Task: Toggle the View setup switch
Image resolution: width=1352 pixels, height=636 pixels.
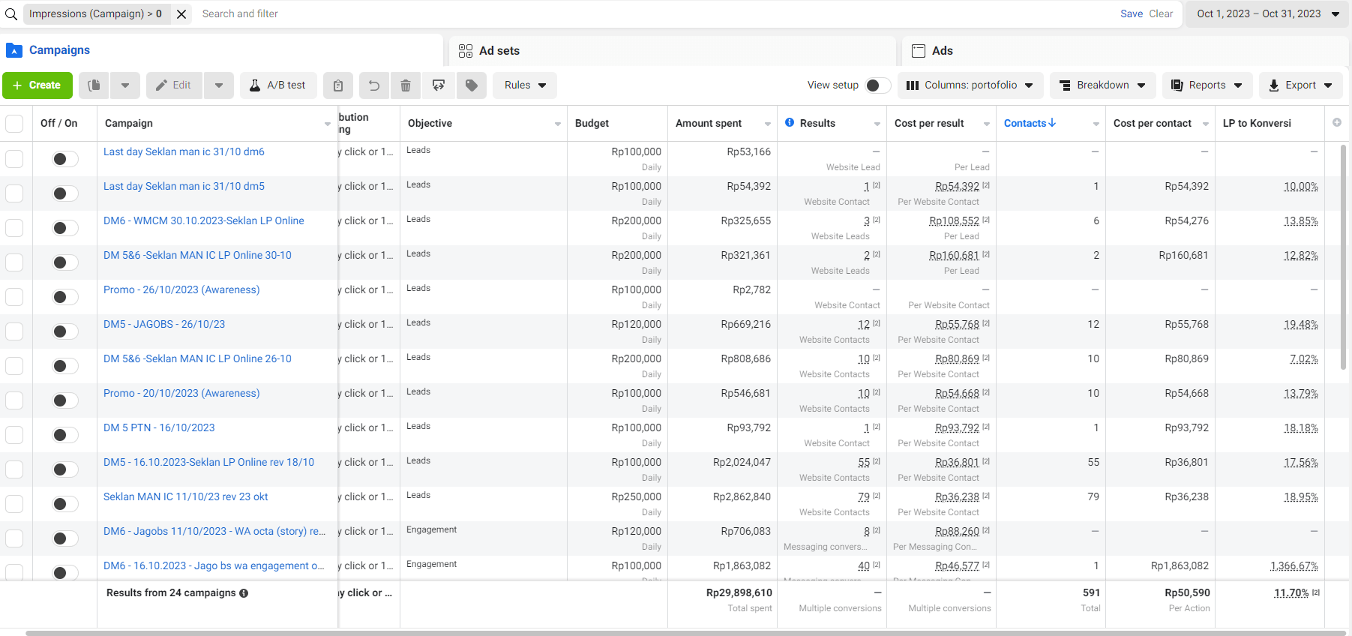Action: pyautogui.click(x=877, y=85)
